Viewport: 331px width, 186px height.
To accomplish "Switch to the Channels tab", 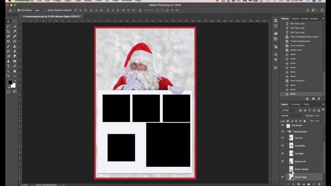I will [295, 104].
